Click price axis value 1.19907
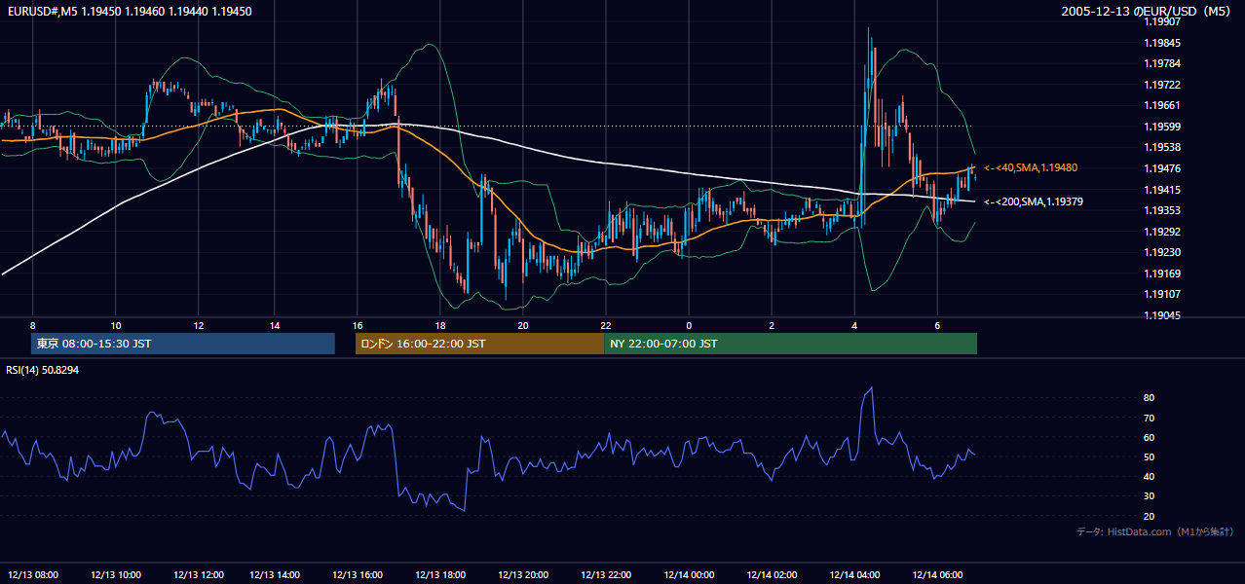The image size is (1245, 584). tap(1162, 22)
